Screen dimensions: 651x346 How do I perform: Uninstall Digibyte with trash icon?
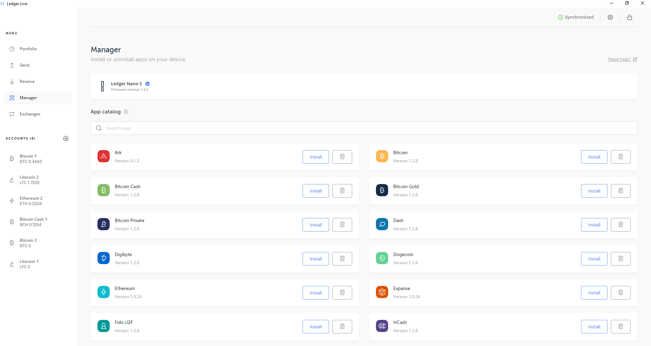[342, 259]
